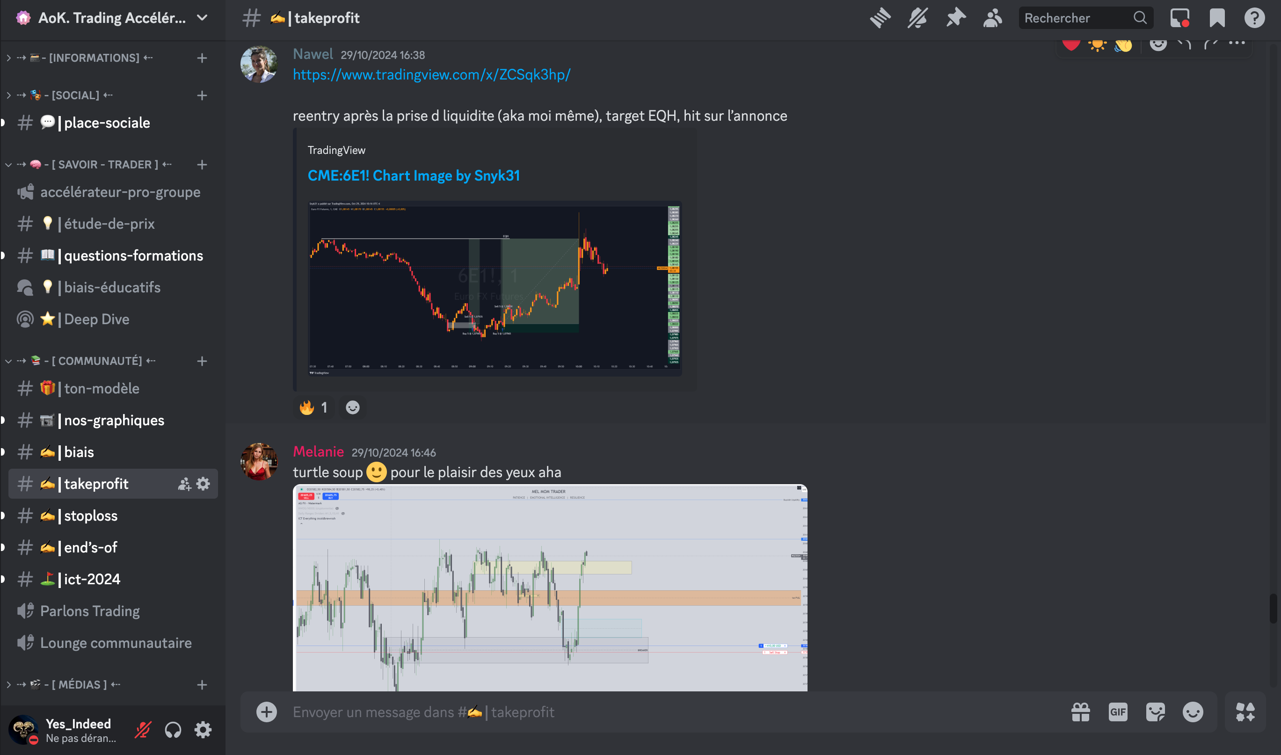The width and height of the screenshot is (1281, 755).
Task: Add the fire reaction on Nawel's message
Action: 313,407
